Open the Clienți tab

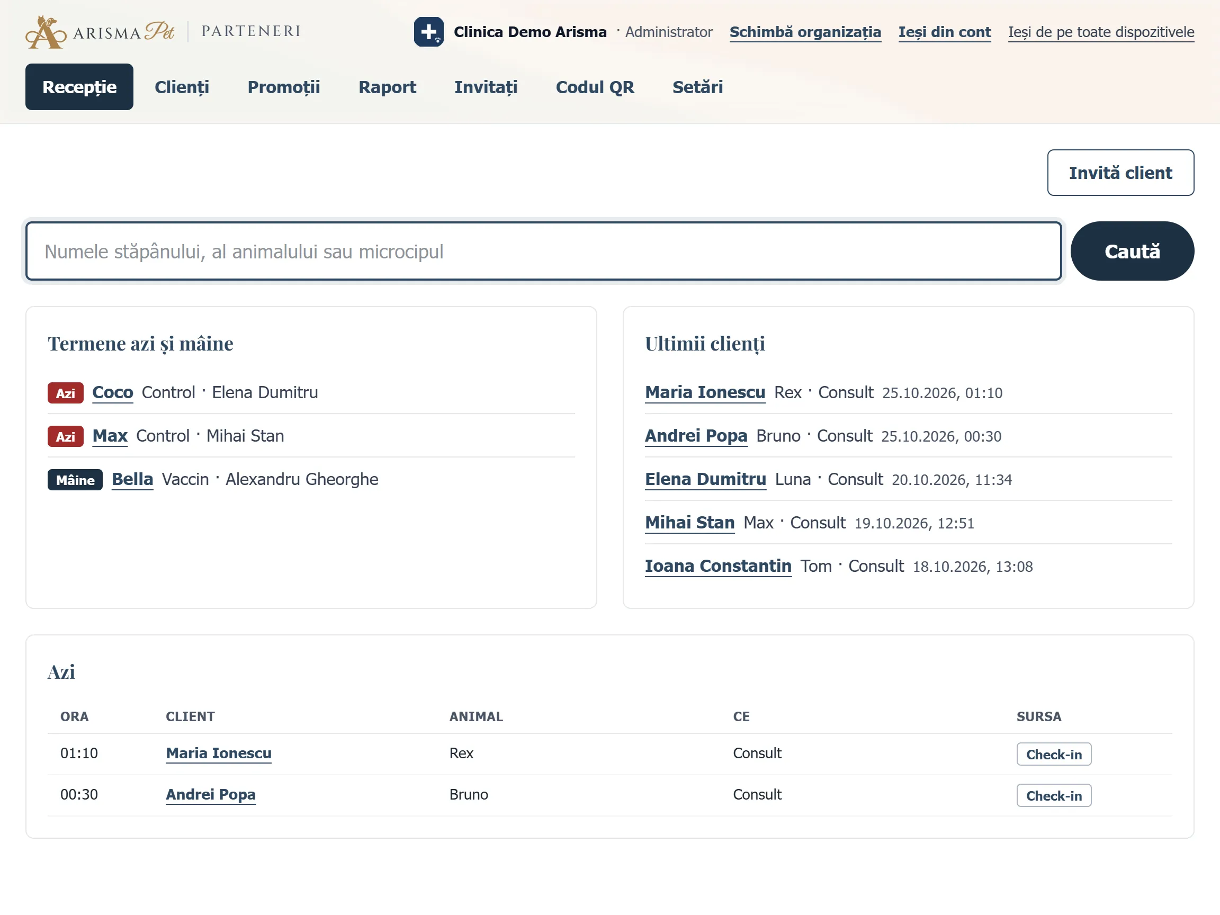click(x=182, y=87)
